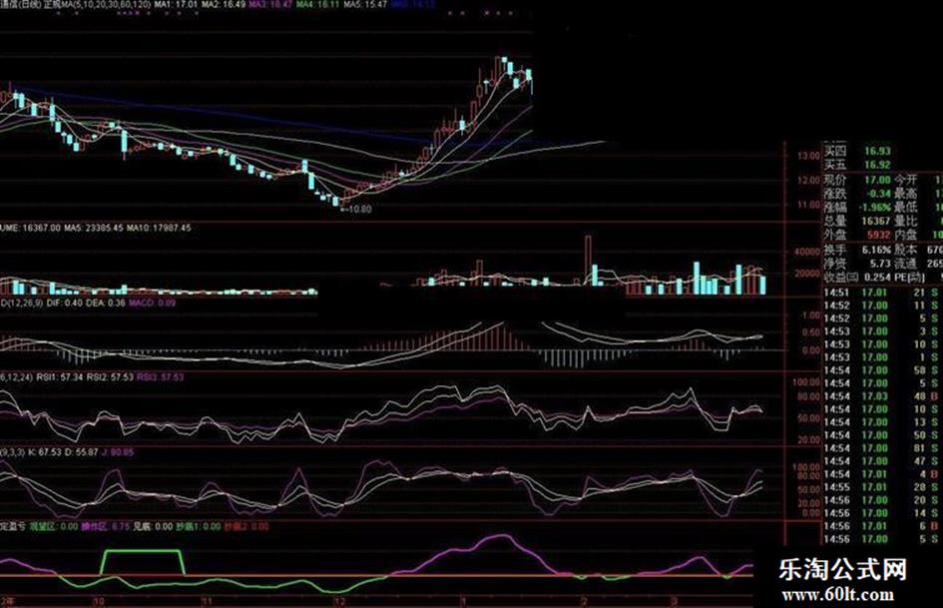Click the 10.80 low price annotation

[356, 210]
